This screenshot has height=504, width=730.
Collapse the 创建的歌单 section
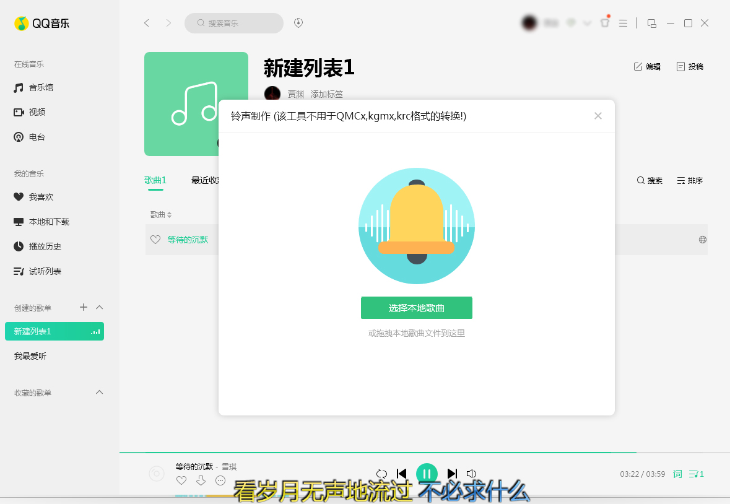click(99, 307)
